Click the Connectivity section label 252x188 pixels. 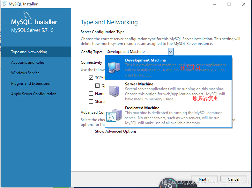(x=92, y=62)
